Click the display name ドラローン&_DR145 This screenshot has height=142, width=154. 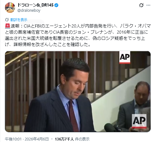pyautogui.click(x=36, y=5)
